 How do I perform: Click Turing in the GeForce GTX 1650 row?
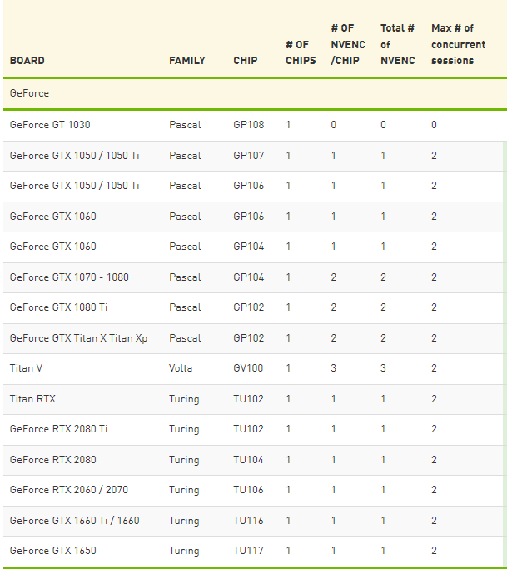point(184,551)
